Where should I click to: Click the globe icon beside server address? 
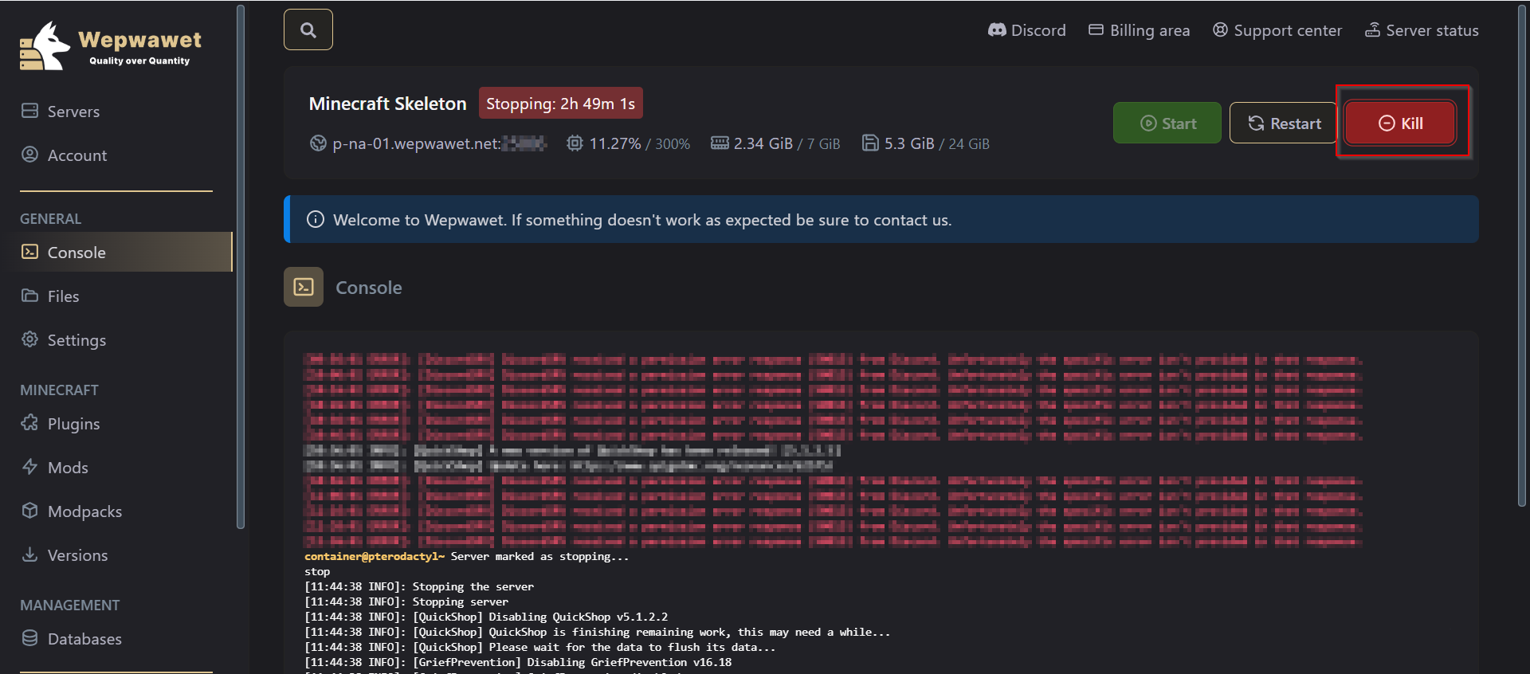pos(318,143)
